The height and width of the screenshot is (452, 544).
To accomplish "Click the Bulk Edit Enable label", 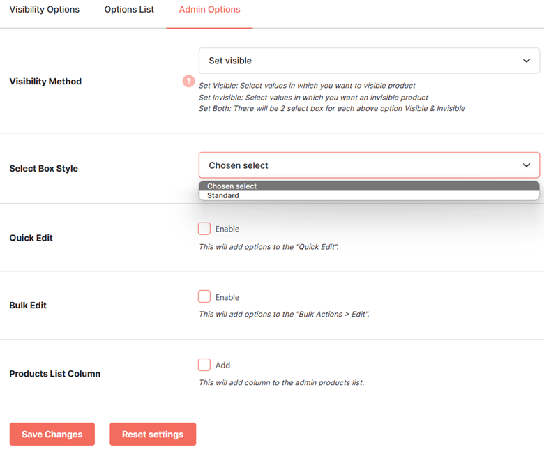I will (x=227, y=297).
